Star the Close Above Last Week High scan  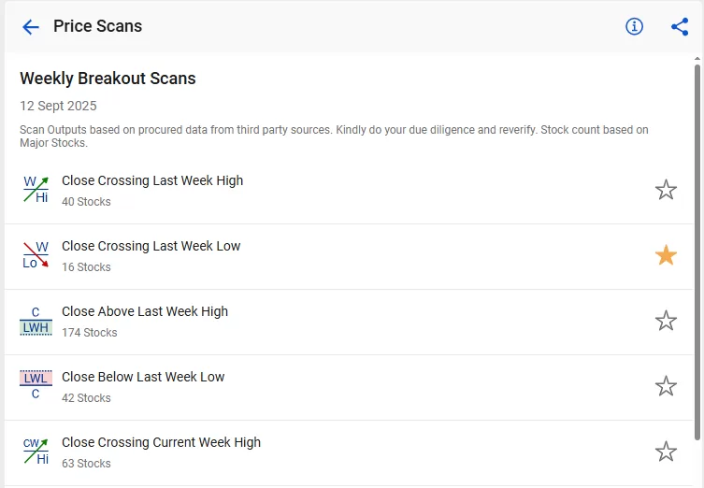[x=666, y=321]
